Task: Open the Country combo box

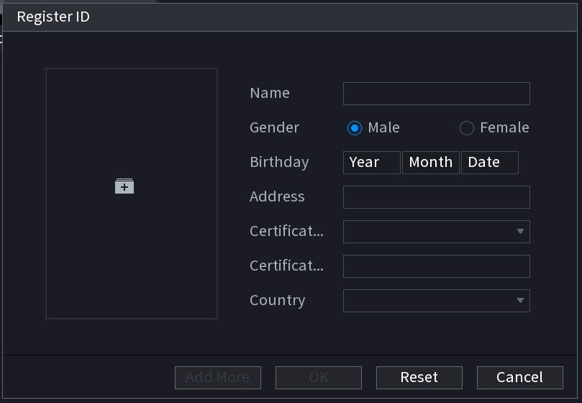Action: pyautogui.click(x=437, y=301)
